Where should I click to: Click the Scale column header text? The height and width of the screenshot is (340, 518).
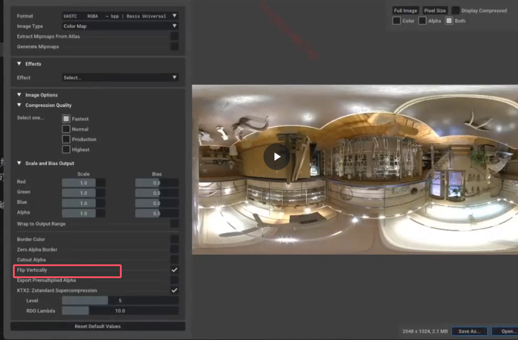tap(83, 174)
